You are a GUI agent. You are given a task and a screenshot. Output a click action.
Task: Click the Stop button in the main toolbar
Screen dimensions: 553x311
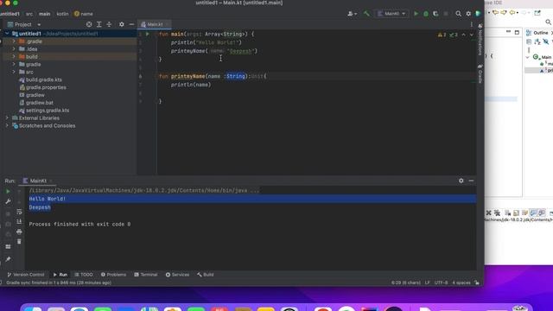click(446, 14)
